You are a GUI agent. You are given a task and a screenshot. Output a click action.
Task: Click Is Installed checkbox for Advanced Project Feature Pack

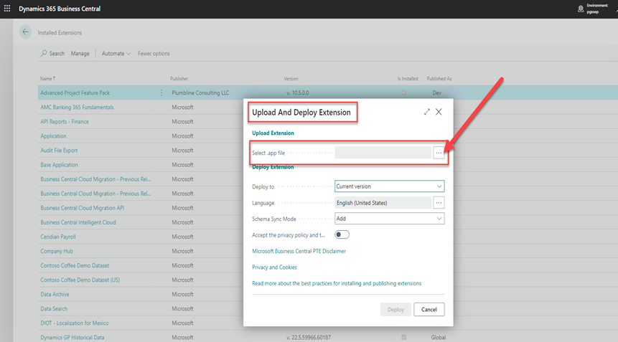(x=403, y=93)
